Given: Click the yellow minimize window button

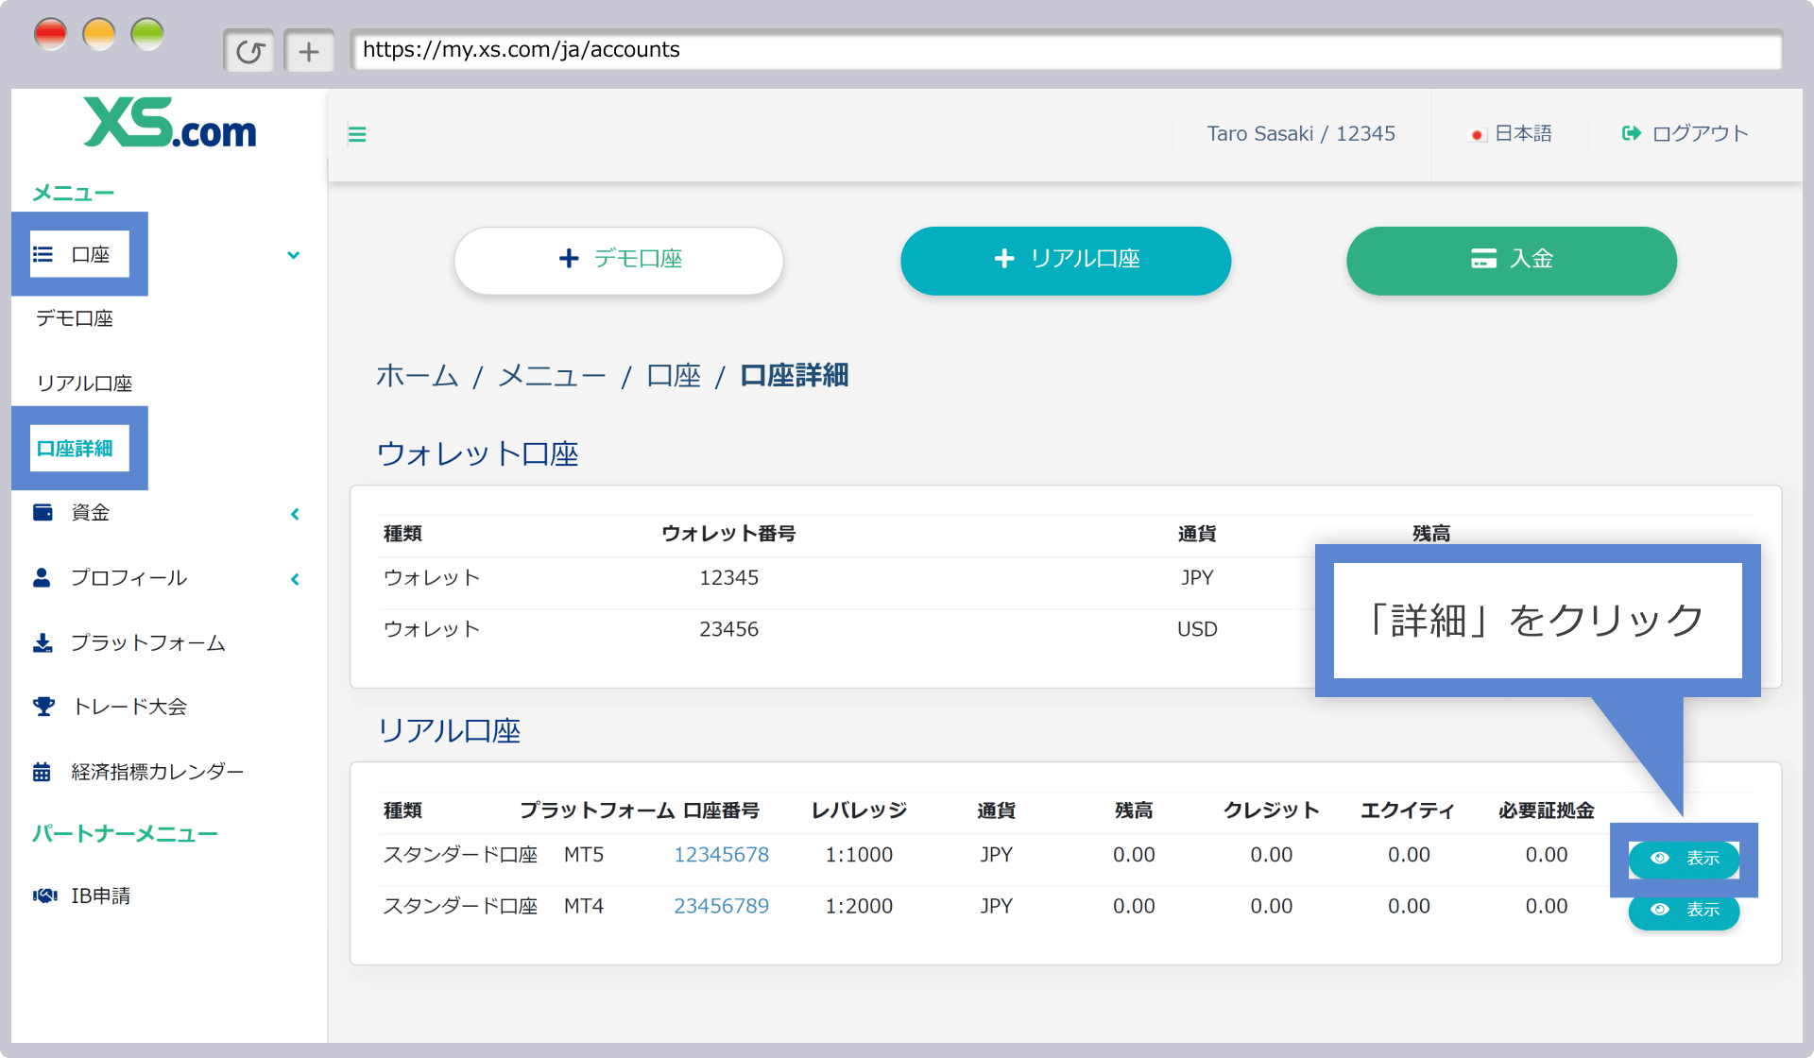Looking at the screenshot, I should [x=98, y=35].
